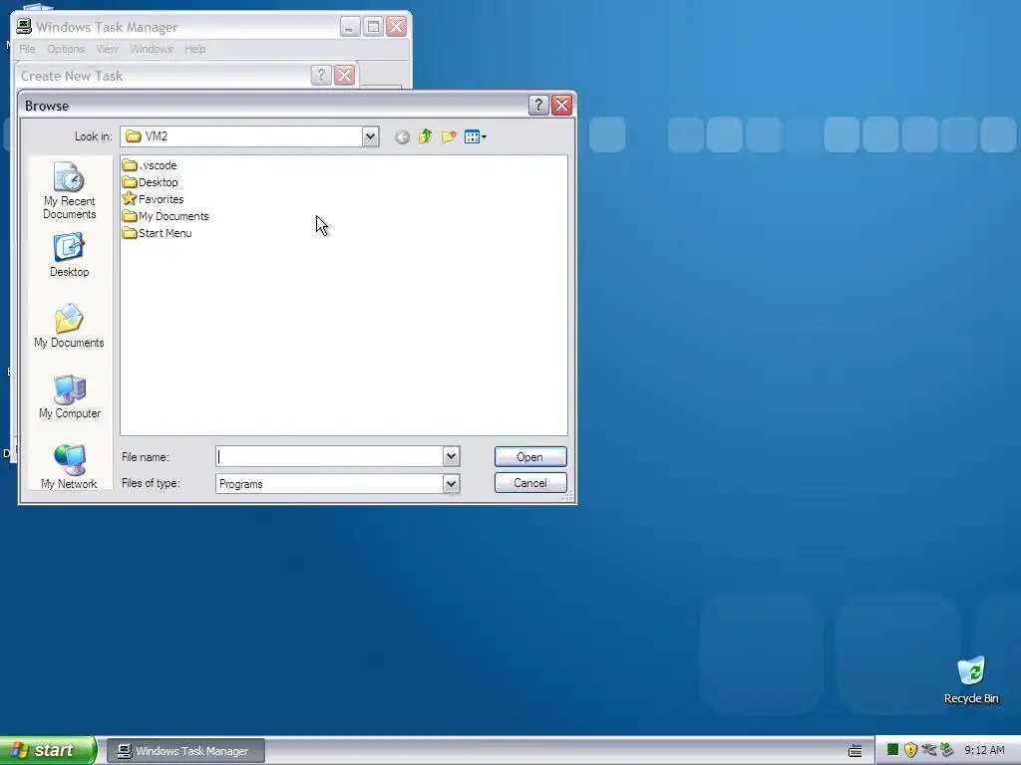This screenshot has height=765, width=1021.
Task: Click the Recycle Bin desktop icon
Action: click(971, 679)
